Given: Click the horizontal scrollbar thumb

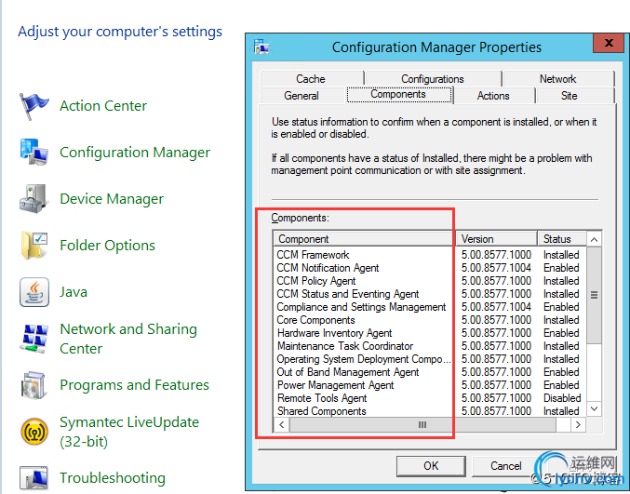Looking at the screenshot, I should [x=422, y=424].
